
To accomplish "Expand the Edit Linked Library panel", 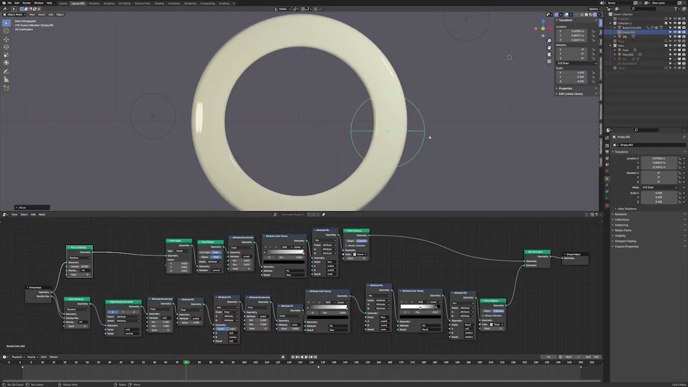I will (570, 93).
